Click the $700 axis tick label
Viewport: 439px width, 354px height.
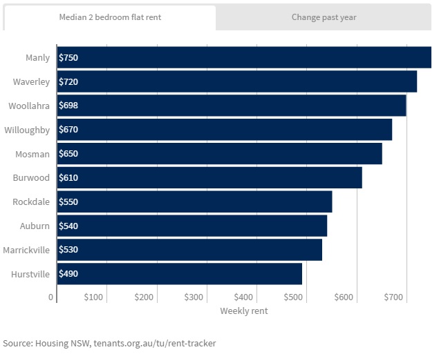pyautogui.click(x=393, y=297)
